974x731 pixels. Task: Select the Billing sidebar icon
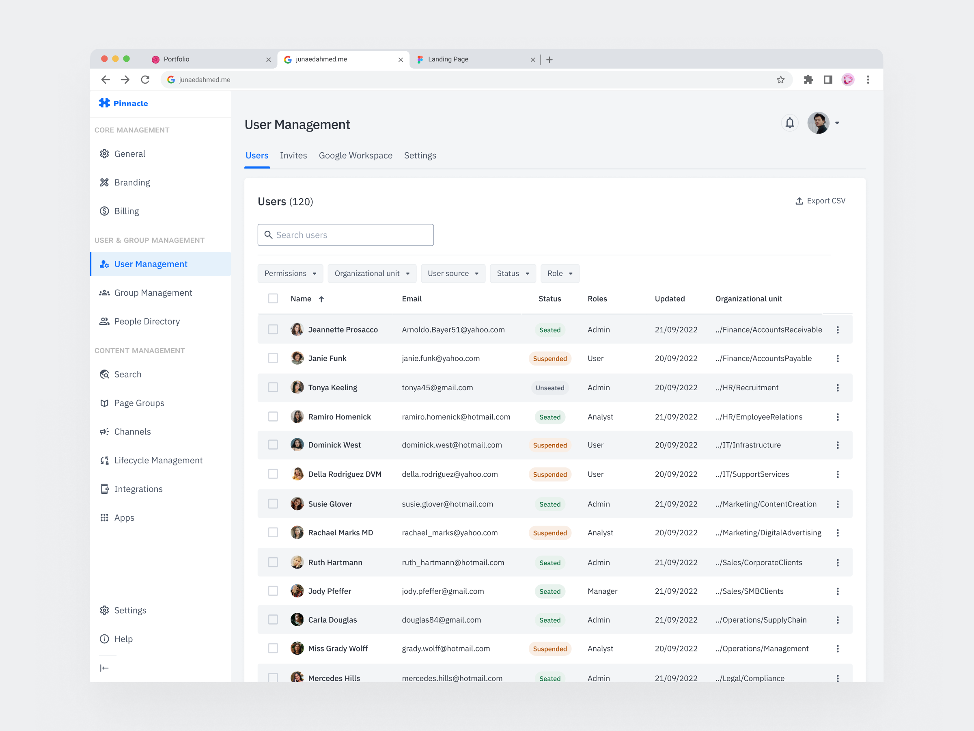pos(104,211)
